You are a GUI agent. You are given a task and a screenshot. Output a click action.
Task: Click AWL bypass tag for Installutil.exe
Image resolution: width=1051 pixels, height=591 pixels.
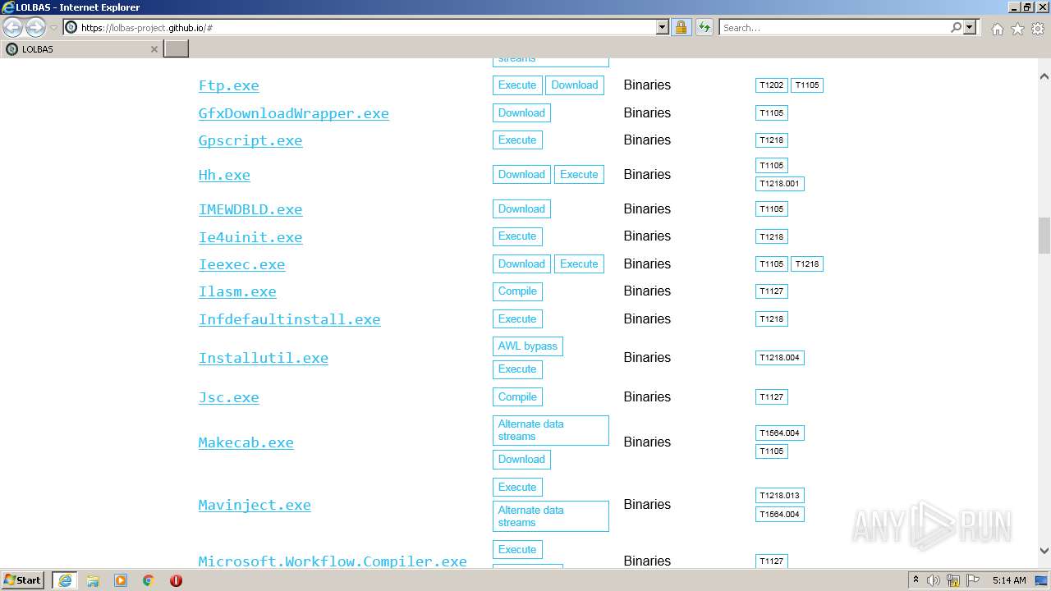528,346
